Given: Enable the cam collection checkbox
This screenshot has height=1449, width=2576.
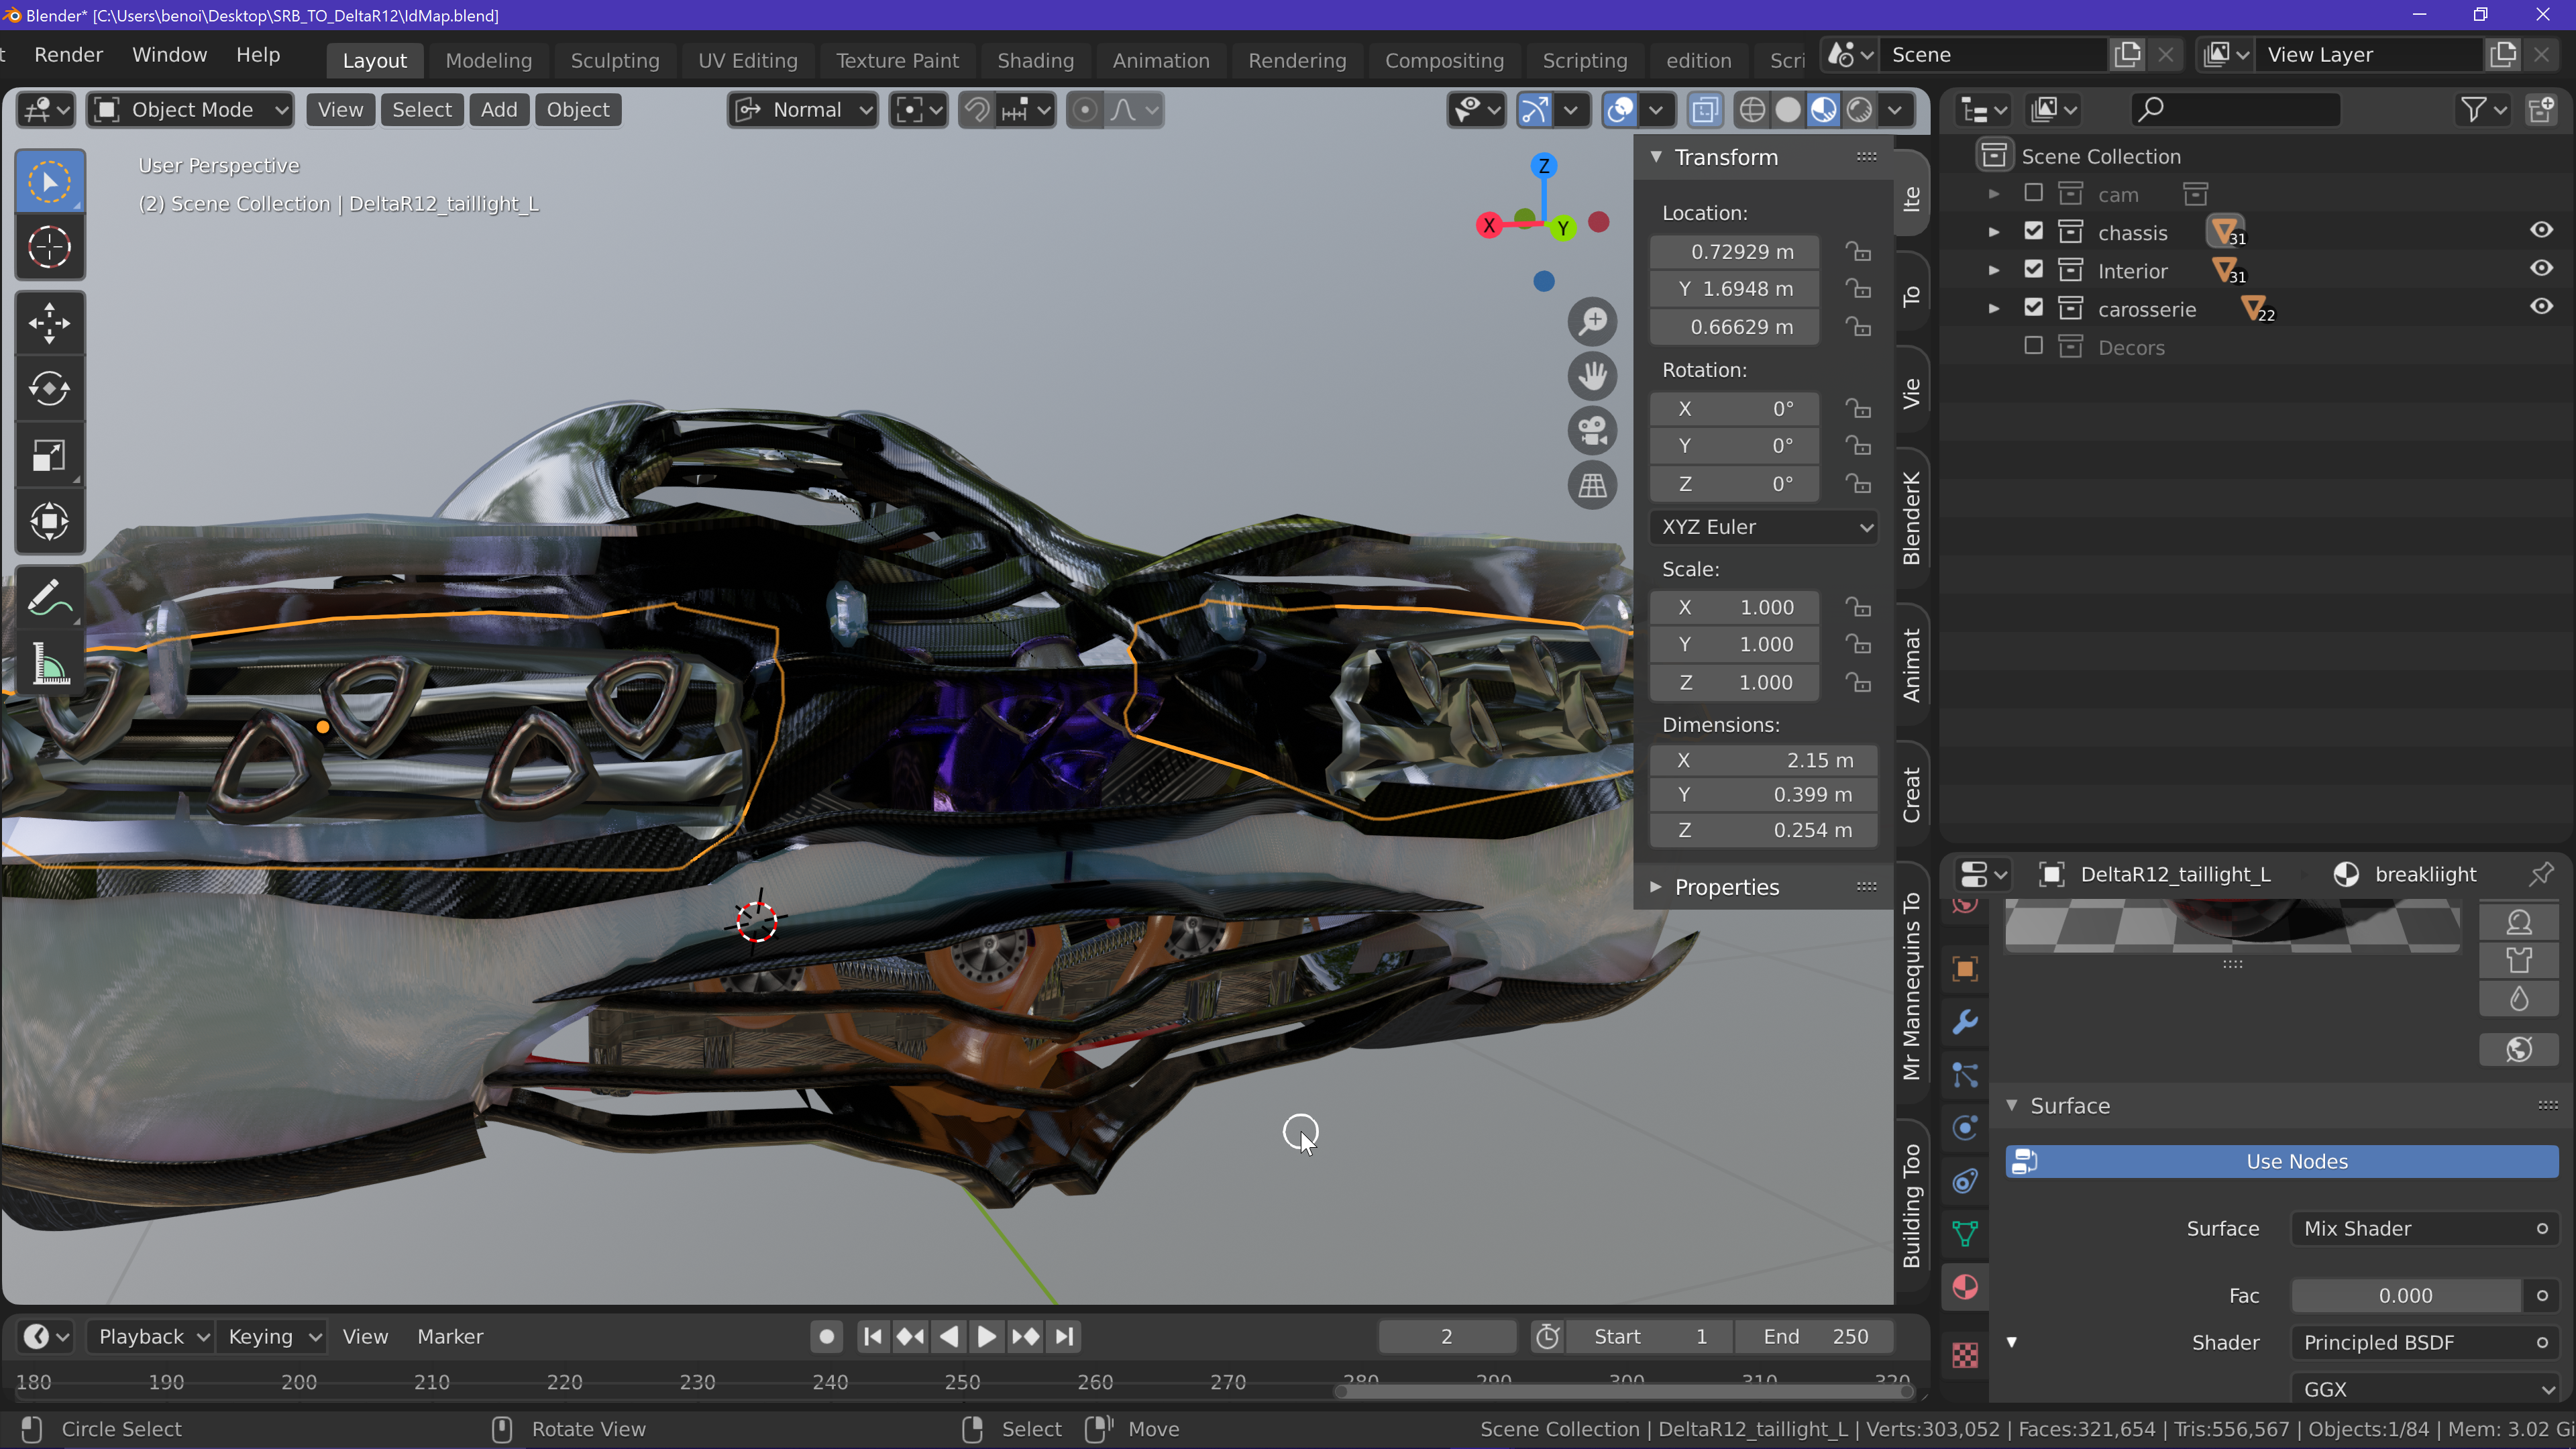Looking at the screenshot, I should click(x=2033, y=193).
